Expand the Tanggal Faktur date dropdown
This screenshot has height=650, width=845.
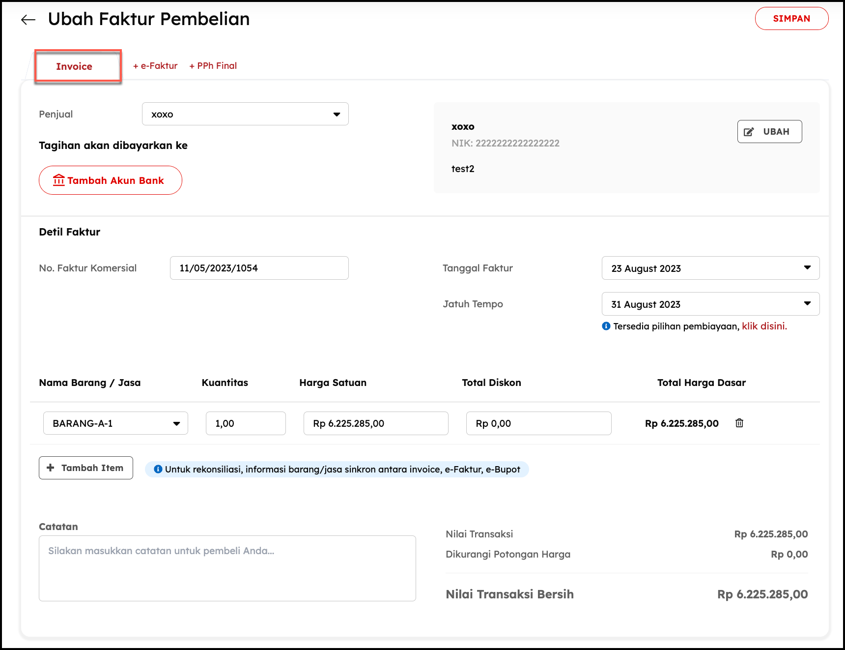point(710,268)
